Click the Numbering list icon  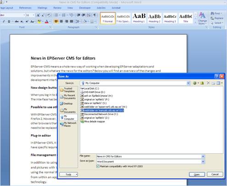pyautogui.click(x=64, y=15)
